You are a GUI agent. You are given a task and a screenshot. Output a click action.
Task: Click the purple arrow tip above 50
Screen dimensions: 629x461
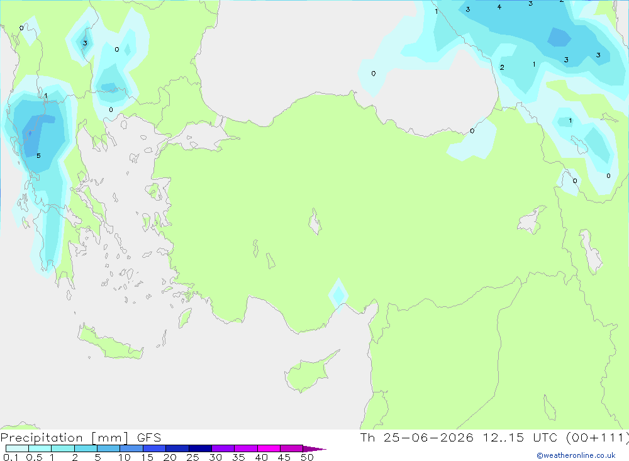314,449
